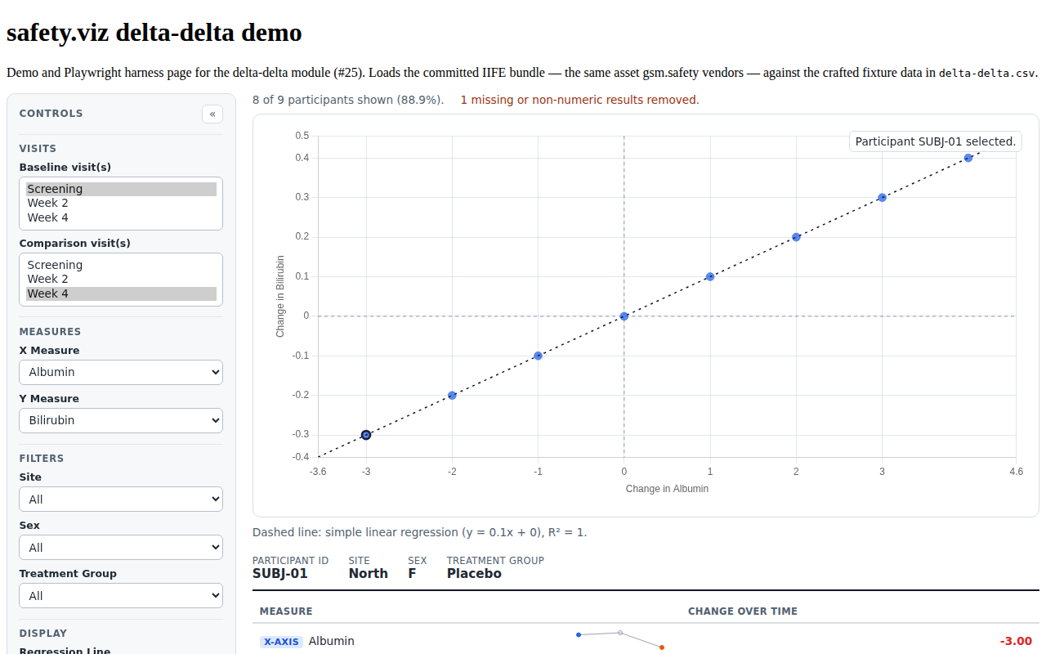Expand the Site filter dropdown
Screen dimensions: 1046x654
pyautogui.click(x=121, y=499)
